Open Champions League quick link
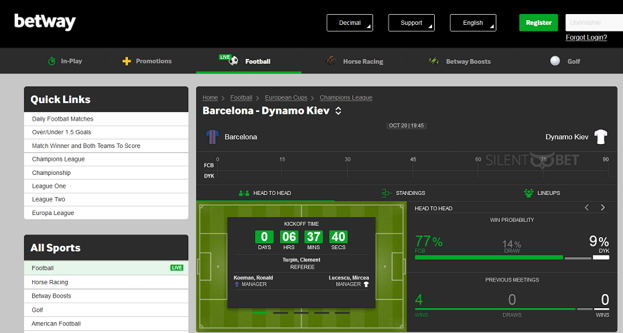This screenshot has height=333, width=623. (x=106, y=159)
